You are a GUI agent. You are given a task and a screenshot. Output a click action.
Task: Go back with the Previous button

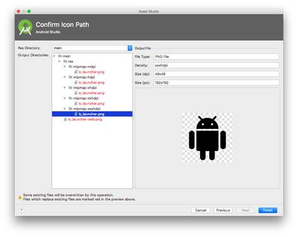(223, 210)
